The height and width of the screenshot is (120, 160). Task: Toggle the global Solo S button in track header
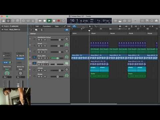coord(41,30)
